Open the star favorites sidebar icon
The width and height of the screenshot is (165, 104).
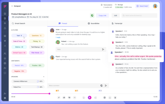coord(5,58)
